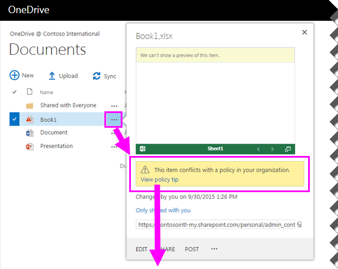
Task: Toggle the Book1 row checkbox
Action: (x=15, y=119)
